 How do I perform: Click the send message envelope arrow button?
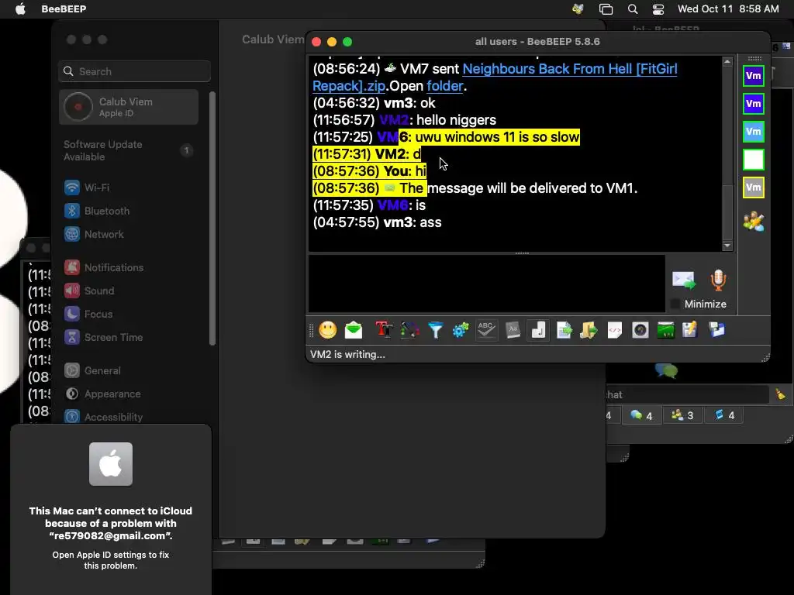pos(684,280)
